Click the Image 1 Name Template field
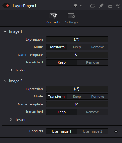The image size is (122, 143). point(77,55)
